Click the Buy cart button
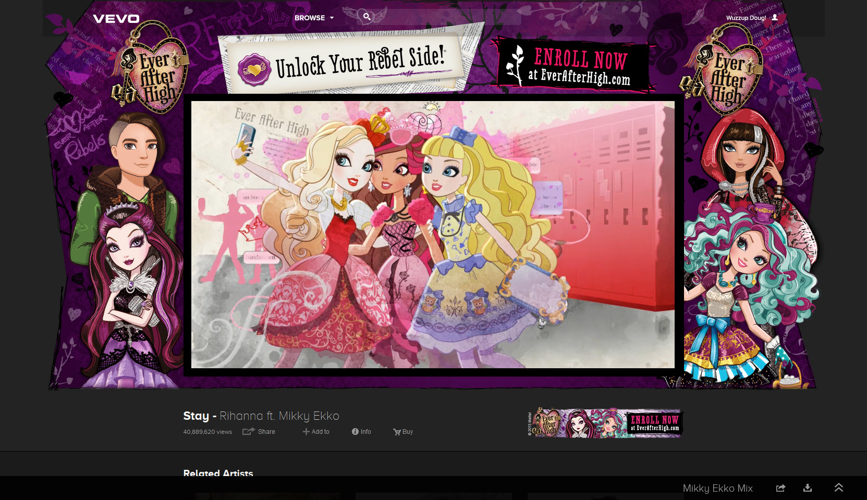Image resolution: width=867 pixels, height=500 pixels. pos(403,431)
